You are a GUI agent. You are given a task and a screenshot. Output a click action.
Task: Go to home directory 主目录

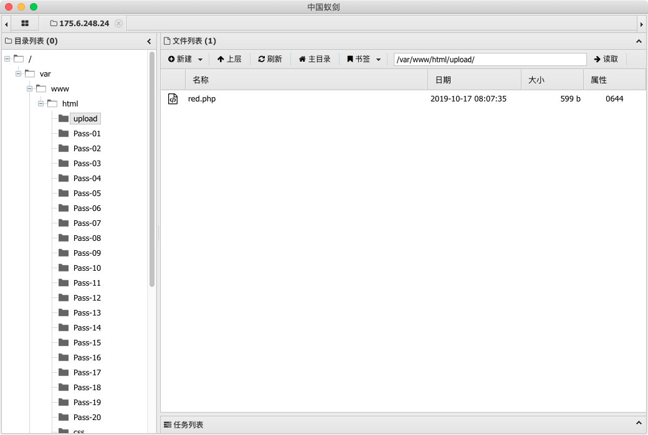[x=315, y=59]
